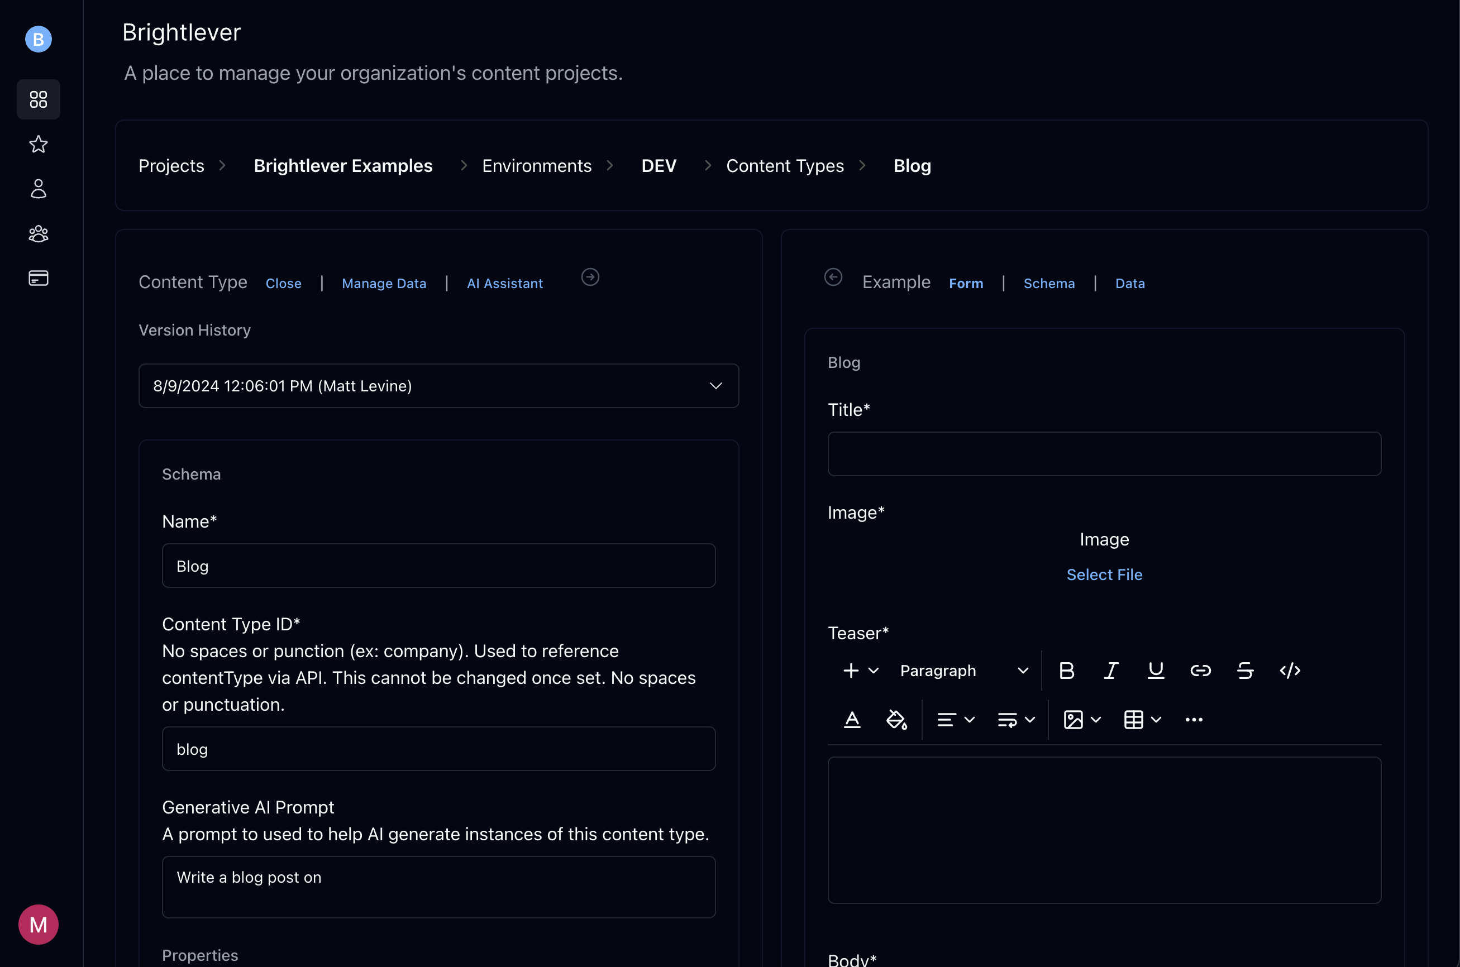Toggle inline code in Teaser editor
The image size is (1460, 967).
click(x=1290, y=671)
